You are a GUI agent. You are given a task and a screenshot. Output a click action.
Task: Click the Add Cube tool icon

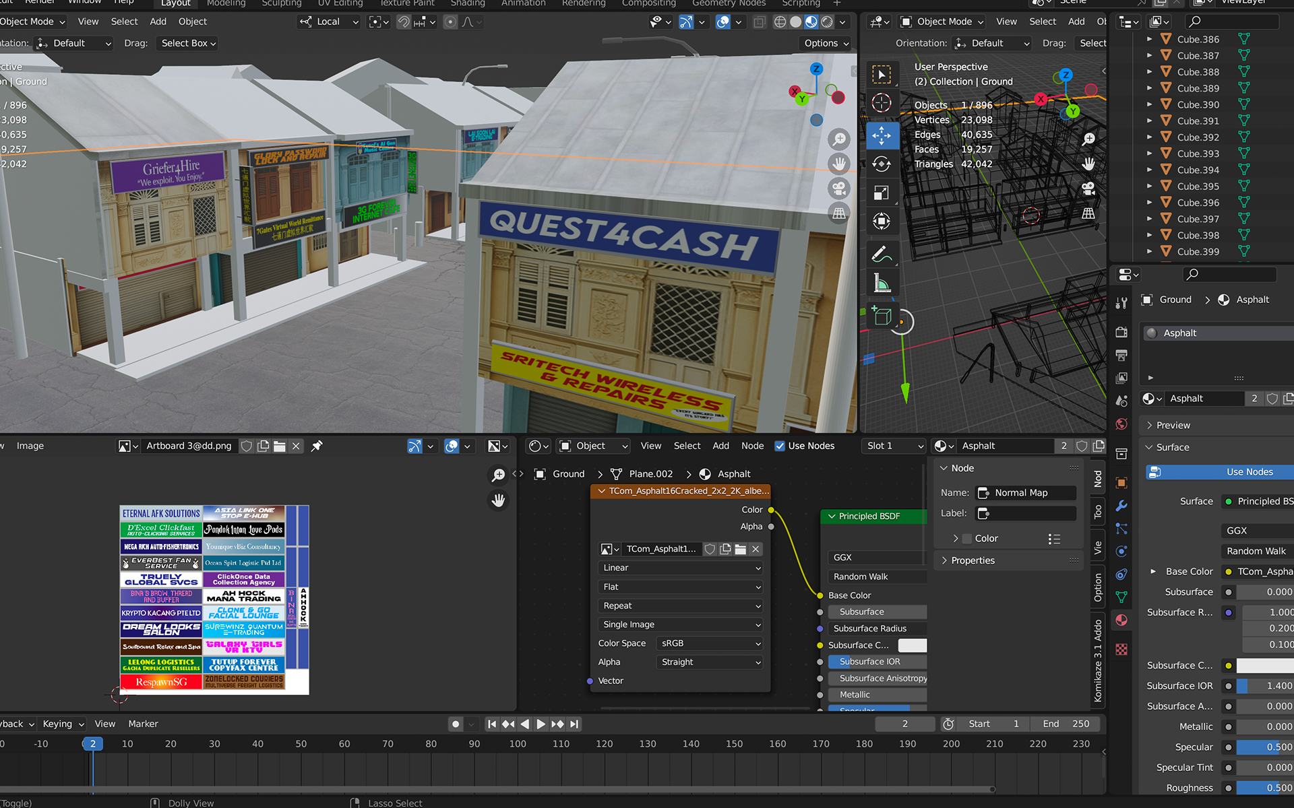point(882,316)
